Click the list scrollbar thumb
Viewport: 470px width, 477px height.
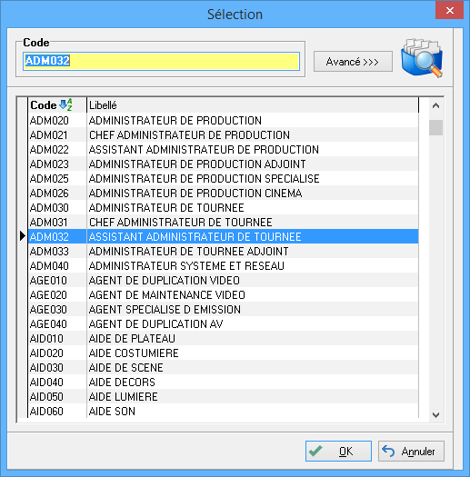[435, 127]
